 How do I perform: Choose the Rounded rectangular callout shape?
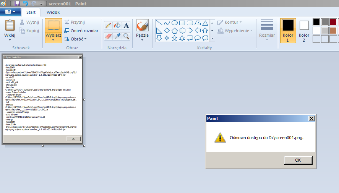tap(190, 38)
